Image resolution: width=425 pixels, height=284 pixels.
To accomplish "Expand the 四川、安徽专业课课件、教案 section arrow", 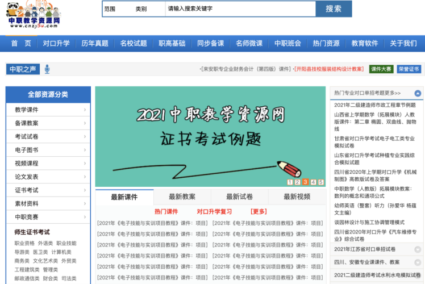I will [x=418, y=262].
